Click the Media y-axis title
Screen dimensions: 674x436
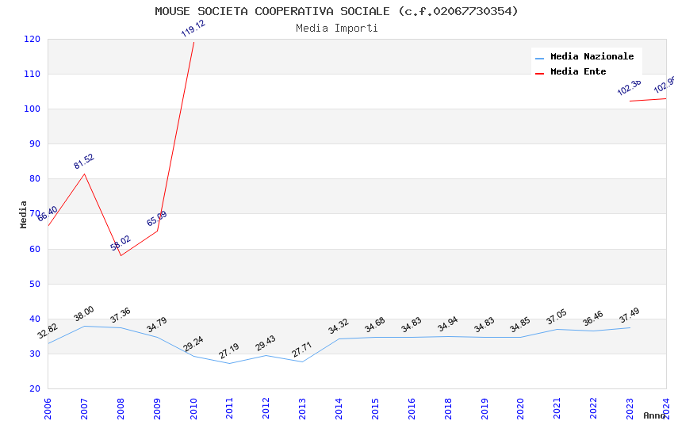23,214
